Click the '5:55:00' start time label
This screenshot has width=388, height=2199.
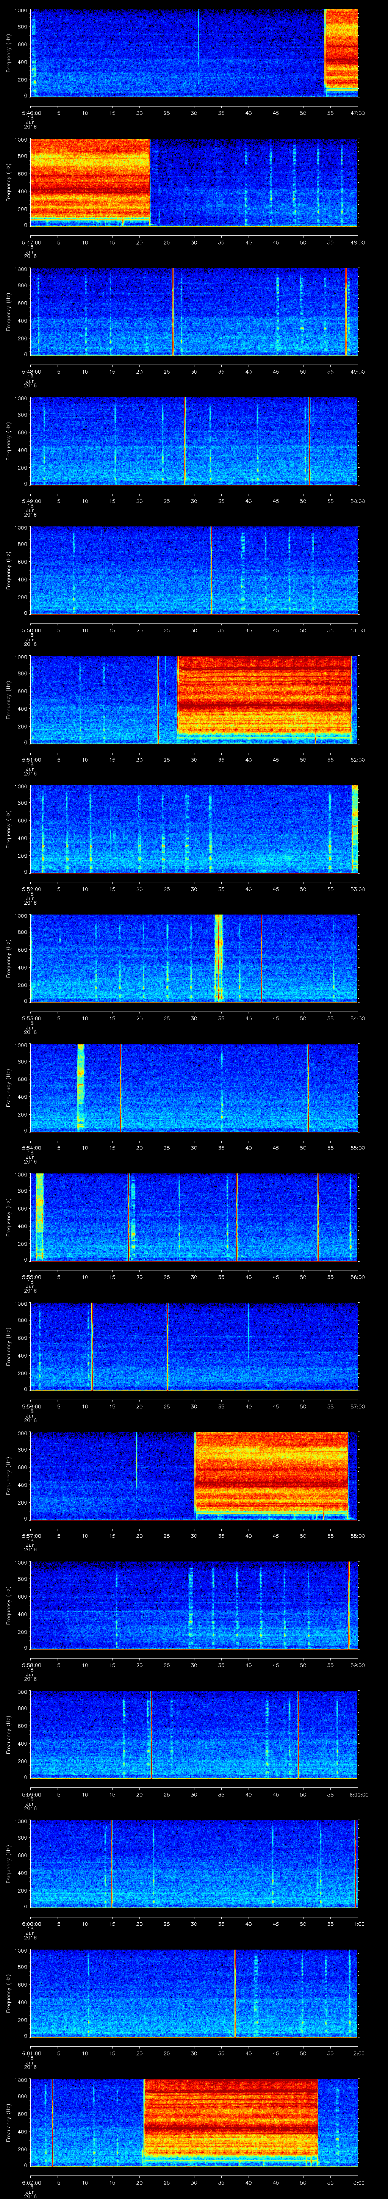pos(31,1277)
